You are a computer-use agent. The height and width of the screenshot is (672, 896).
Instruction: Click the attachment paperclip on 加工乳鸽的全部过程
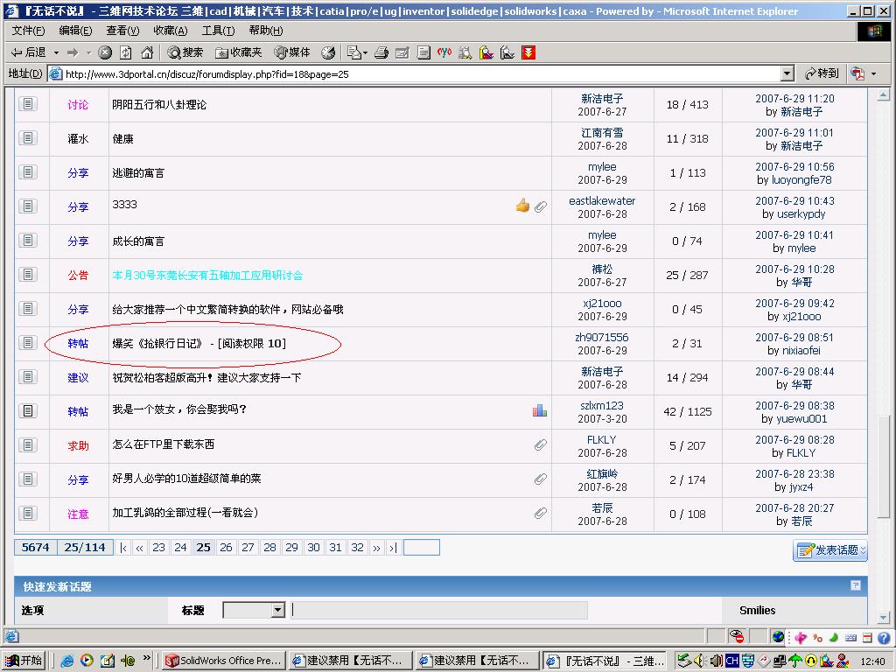(540, 513)
